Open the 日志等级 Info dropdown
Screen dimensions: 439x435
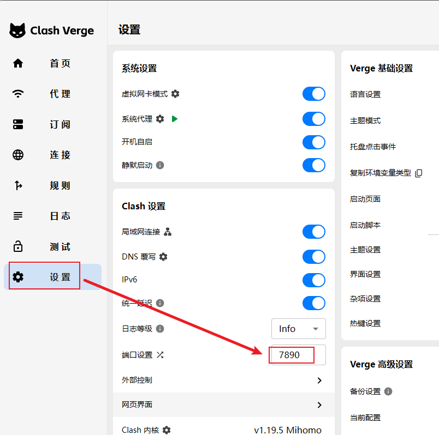[299, 329]
